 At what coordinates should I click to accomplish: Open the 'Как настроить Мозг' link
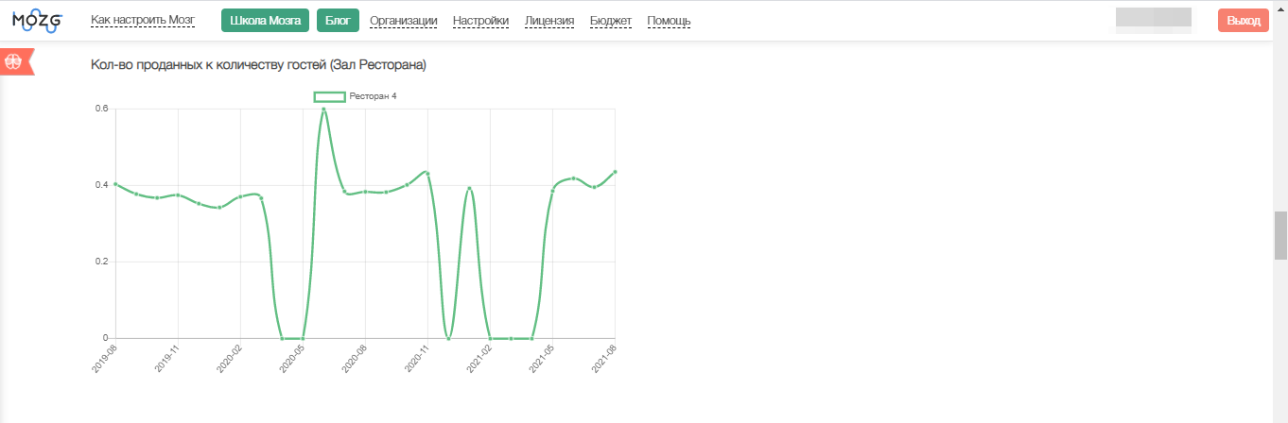(142, 20)
